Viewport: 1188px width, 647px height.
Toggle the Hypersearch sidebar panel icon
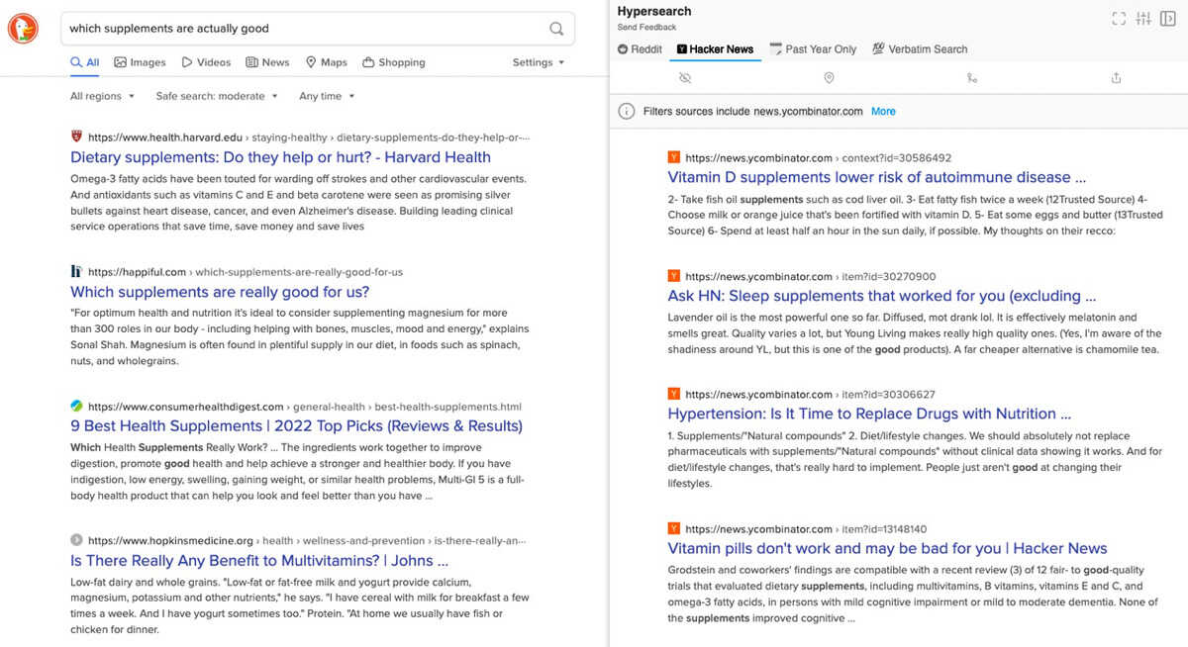[1168, 18]
